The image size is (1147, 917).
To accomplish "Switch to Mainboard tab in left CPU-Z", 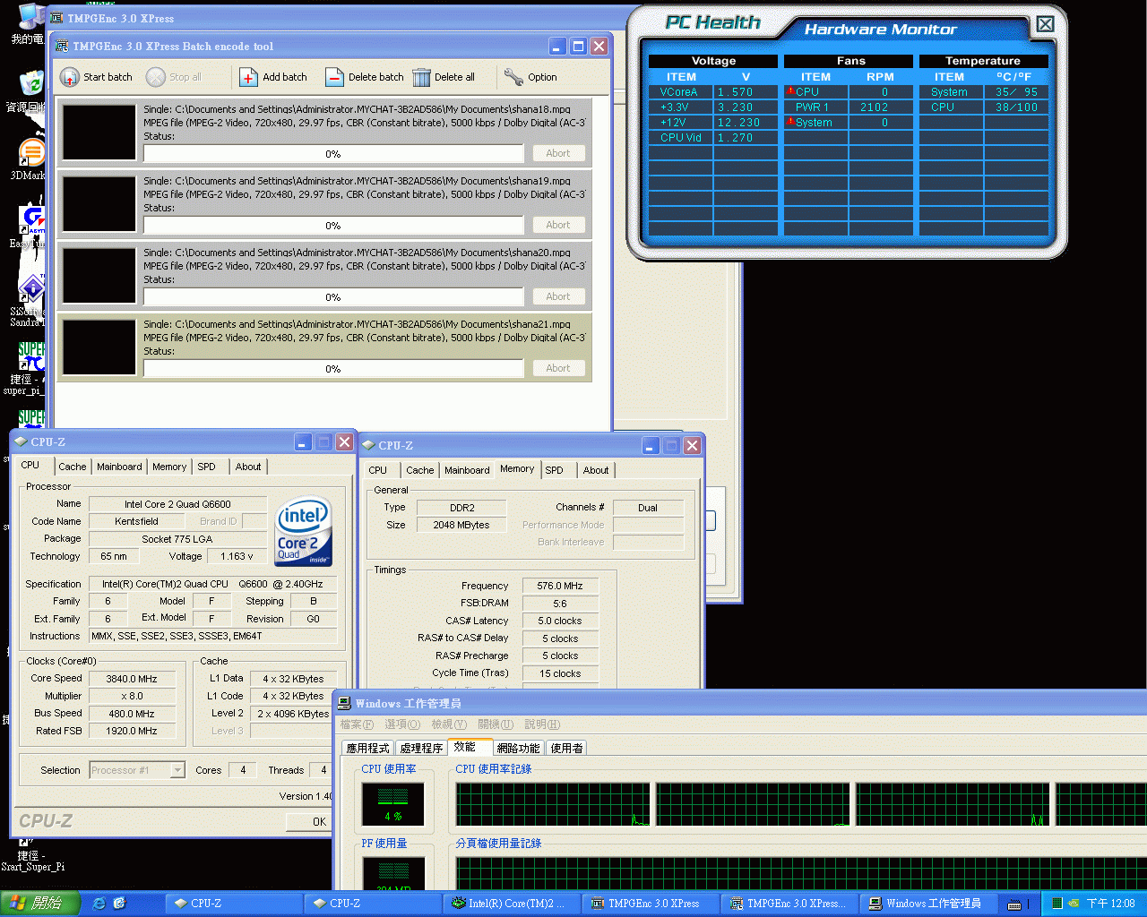I will click(119, 467).
